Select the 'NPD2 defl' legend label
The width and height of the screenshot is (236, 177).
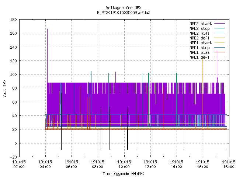(x=199, y=38)
